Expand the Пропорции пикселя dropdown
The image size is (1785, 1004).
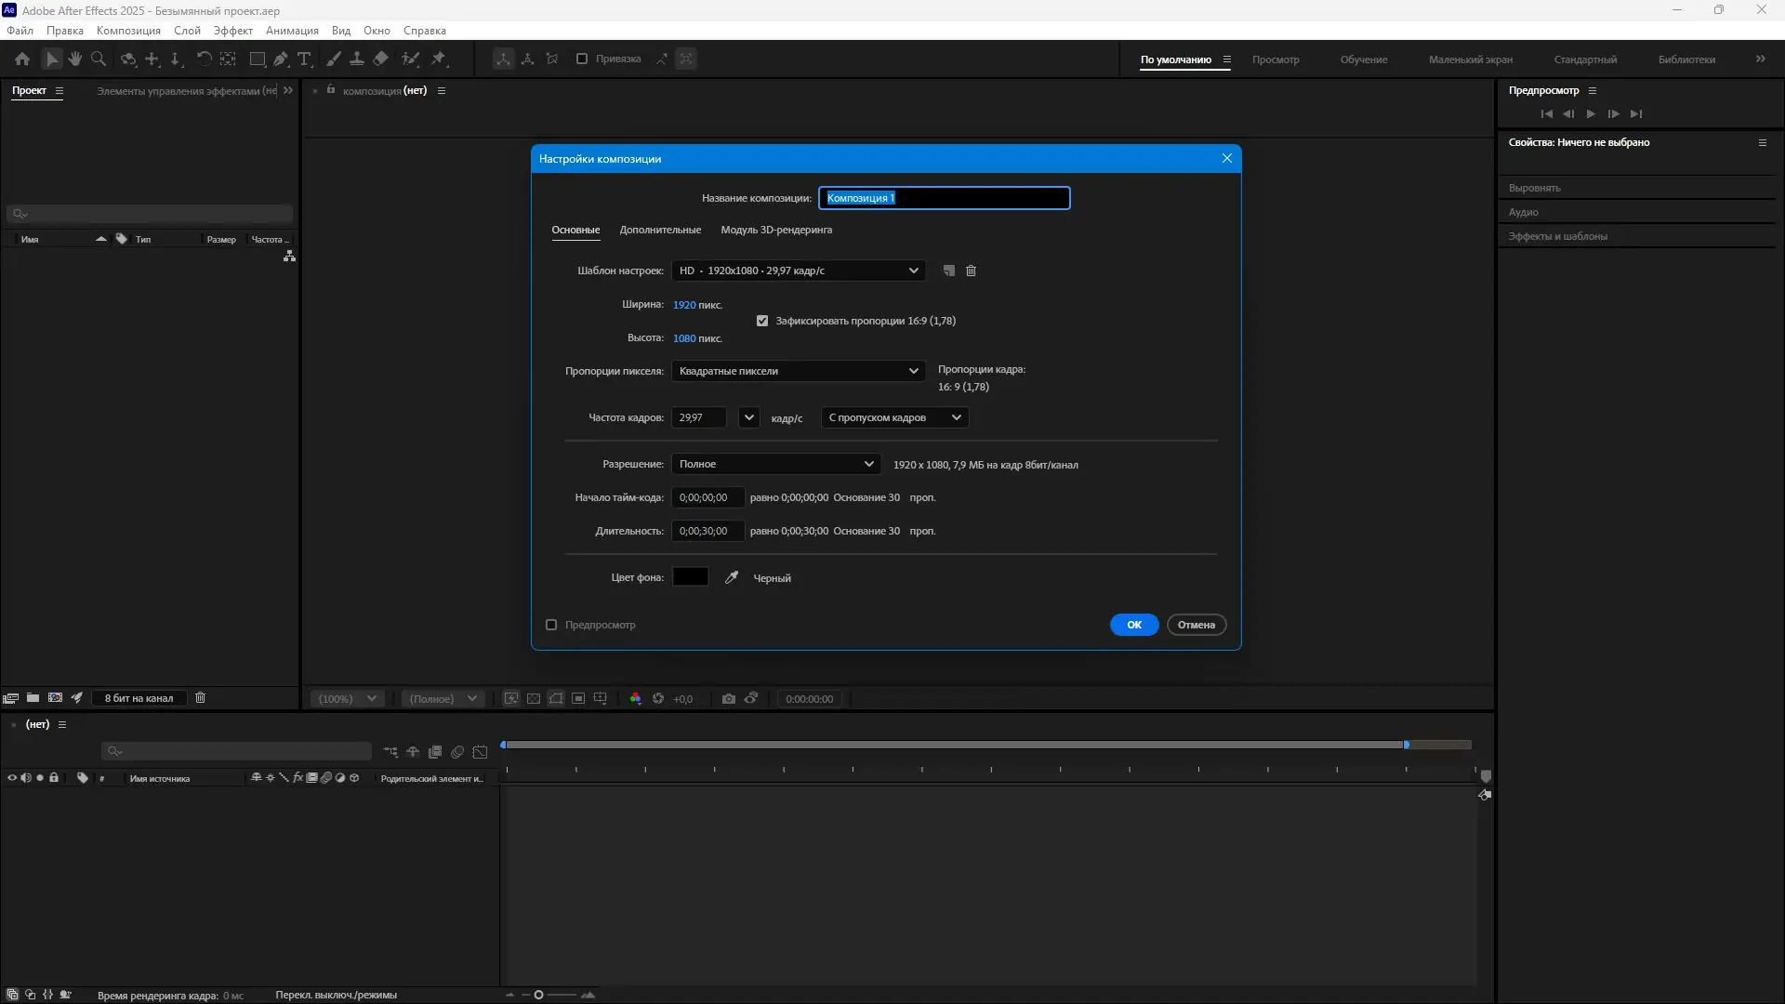point(798,371)
